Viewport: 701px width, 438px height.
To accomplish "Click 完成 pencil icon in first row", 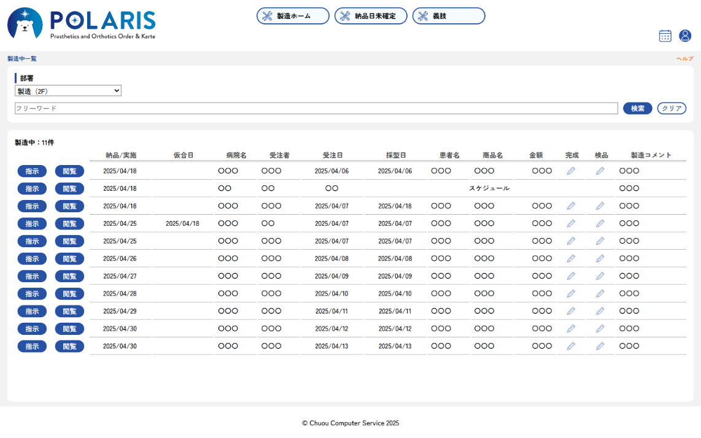I will click(571, 171).
